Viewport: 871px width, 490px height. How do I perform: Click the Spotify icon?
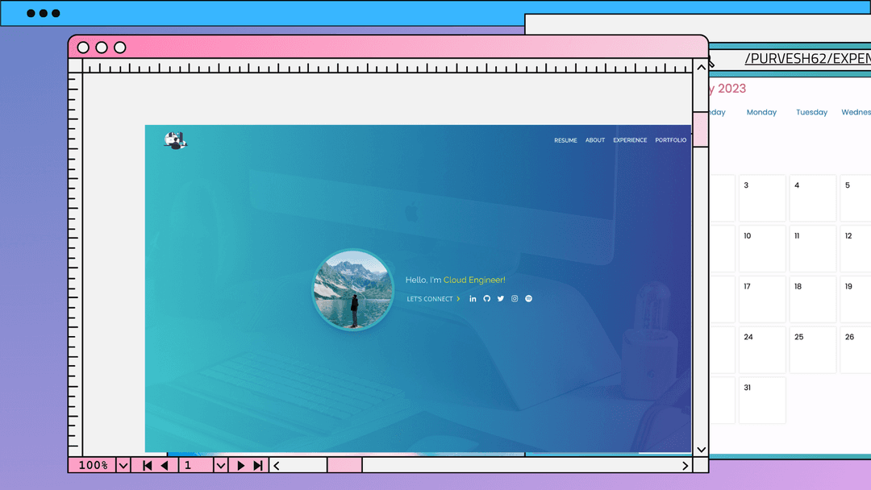coord(529,299)
